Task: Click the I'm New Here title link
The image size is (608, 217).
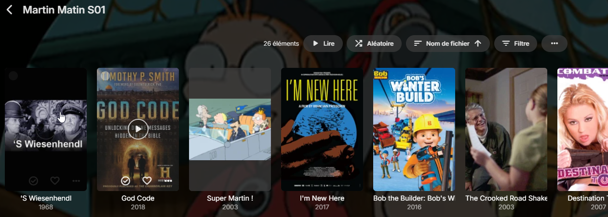Action: [322, 198]
